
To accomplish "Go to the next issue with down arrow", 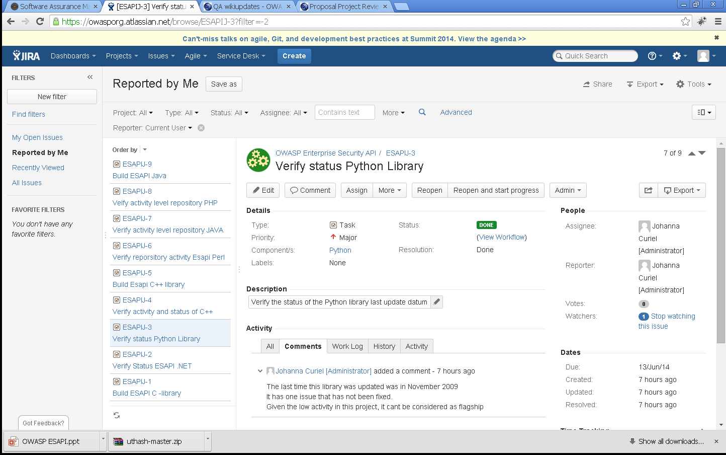I will coord(702,153).
